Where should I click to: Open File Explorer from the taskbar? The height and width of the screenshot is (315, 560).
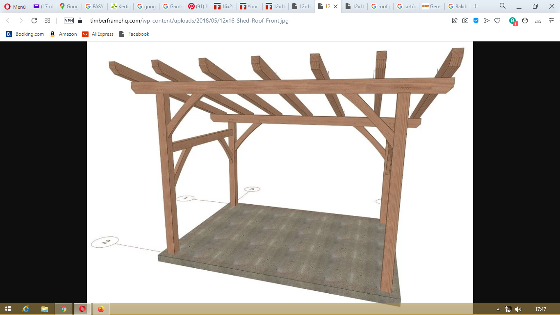tap(45, 309)
